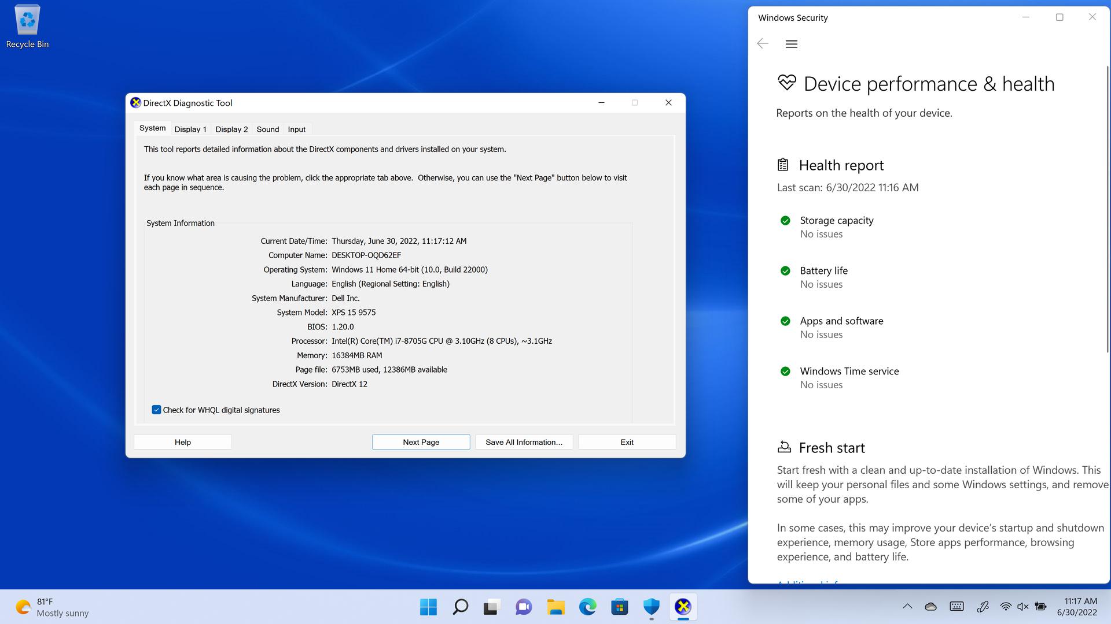Switch to the Input tab
This screenshot has height=624, width=1111.
tap(297, 129)
